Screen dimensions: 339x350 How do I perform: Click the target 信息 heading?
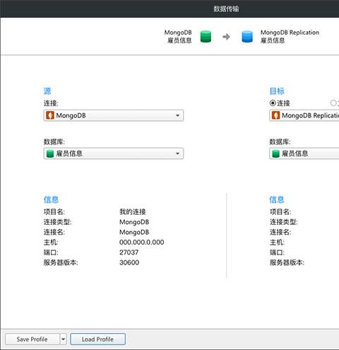[277, 199]
